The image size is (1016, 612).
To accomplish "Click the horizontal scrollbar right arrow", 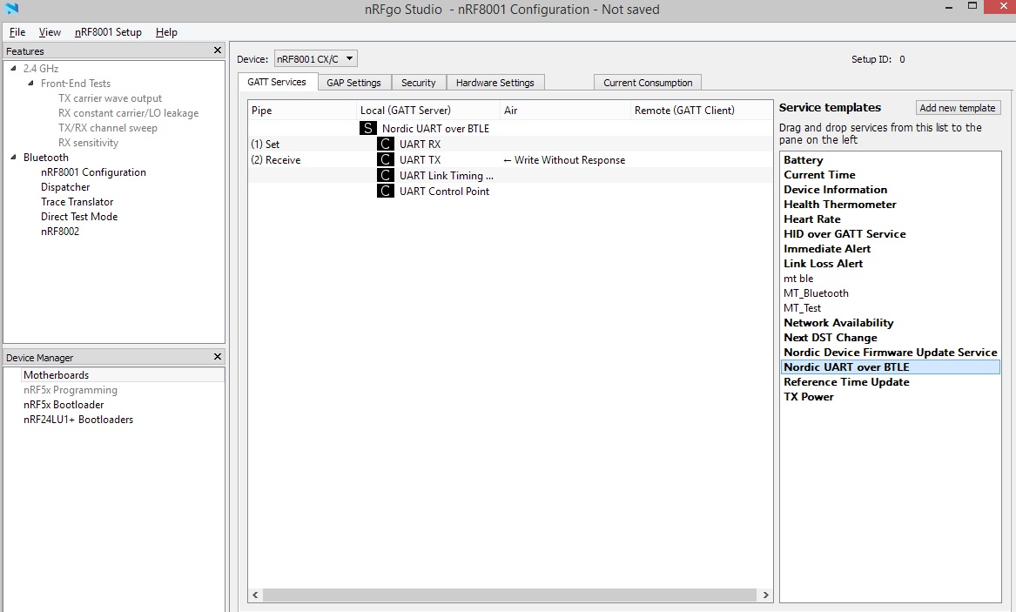I will point(765,595).
